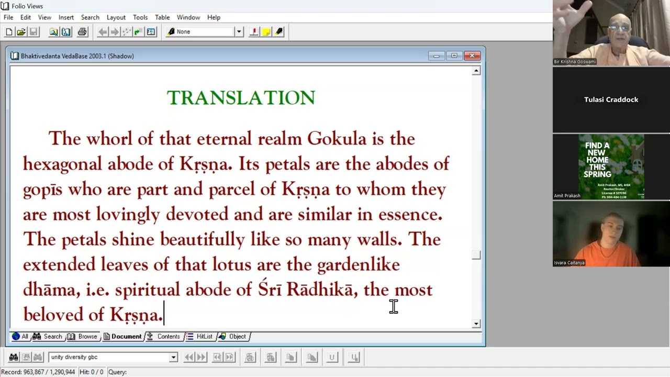Click the document scrollbar down arrow
Screen dimensions: 670x377
pyautogui.click(x=476, y=324)
